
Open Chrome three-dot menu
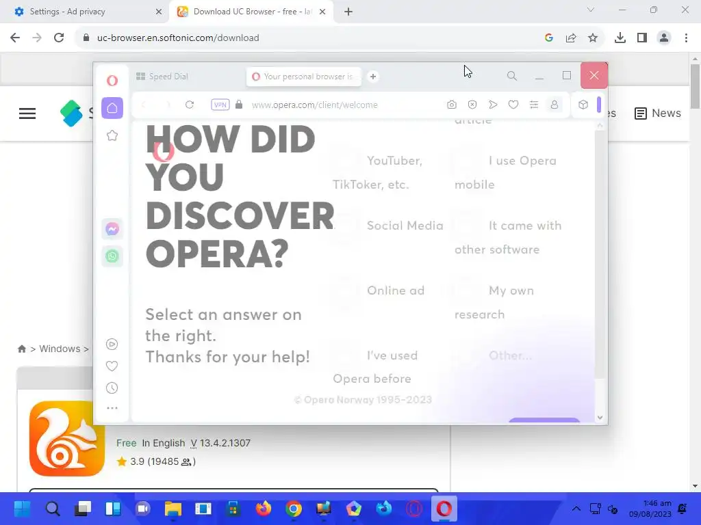point(686,38)
